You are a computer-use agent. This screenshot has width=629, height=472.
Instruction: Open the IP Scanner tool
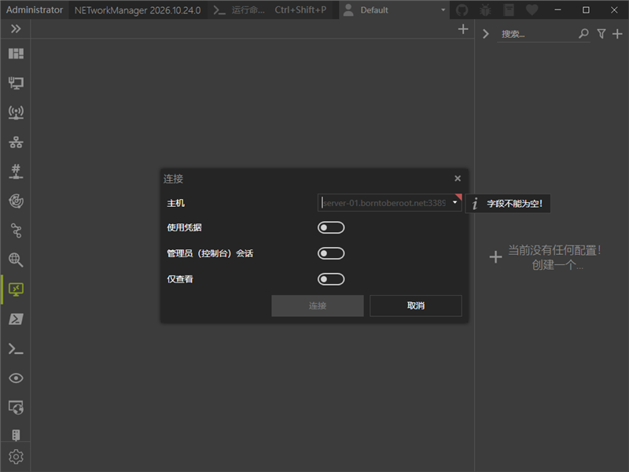click(16, 142)
